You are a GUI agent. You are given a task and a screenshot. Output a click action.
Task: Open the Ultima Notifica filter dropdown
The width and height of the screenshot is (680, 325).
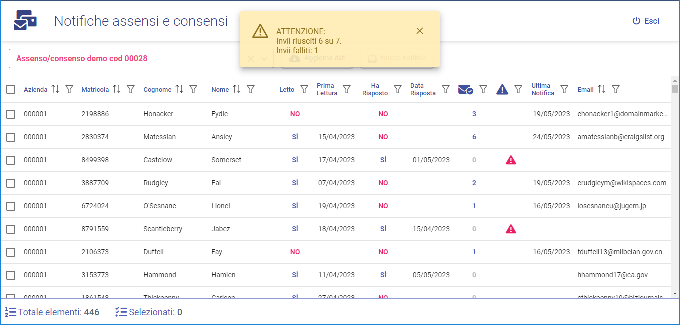[564, 89]
